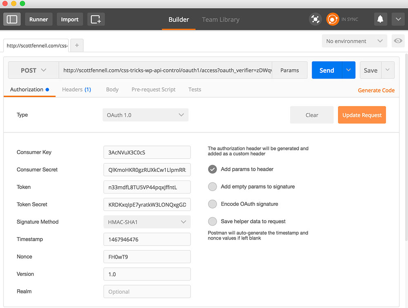
Task: Click the Consumer Secret field
Action: point(147,170)
